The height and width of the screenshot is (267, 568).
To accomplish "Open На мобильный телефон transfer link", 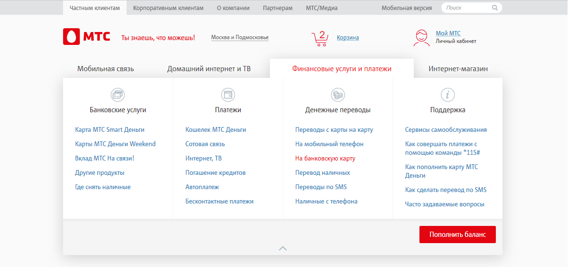I will coord(329,144).
